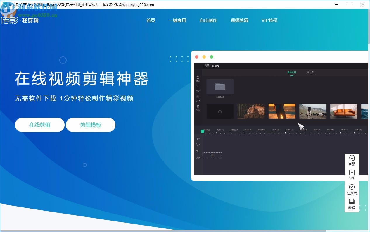This screenshot has height=232, width=370.
Task: Click the 公众号 official account badge icon
Action: (x=352, y=187)
